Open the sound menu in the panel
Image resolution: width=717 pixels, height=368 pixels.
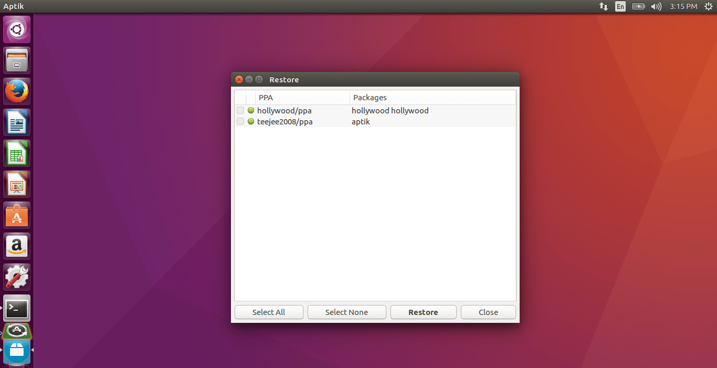656,6
